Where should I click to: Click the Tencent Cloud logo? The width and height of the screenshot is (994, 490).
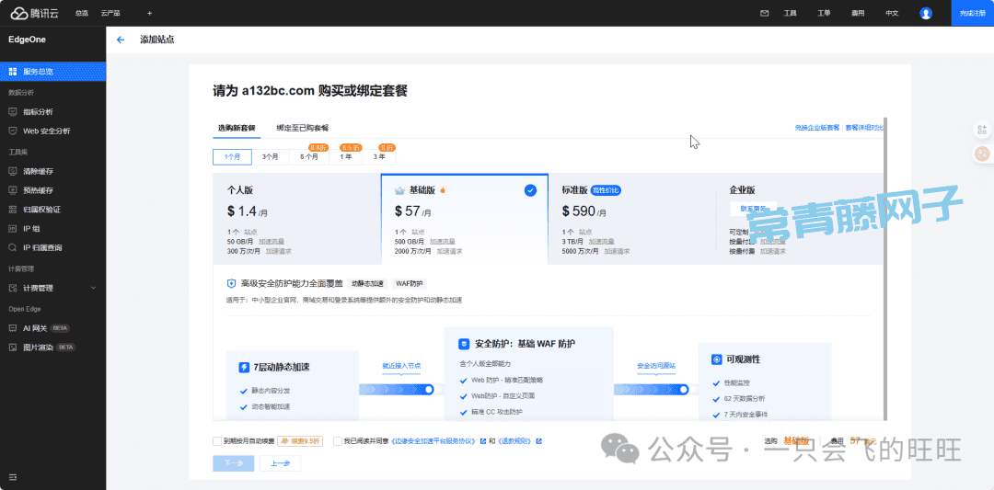(35, 13)
